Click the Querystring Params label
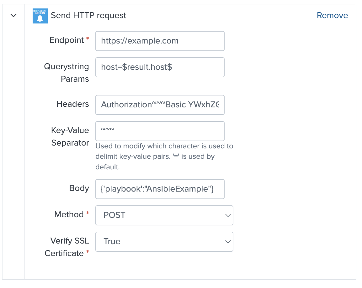 (67, 73)
